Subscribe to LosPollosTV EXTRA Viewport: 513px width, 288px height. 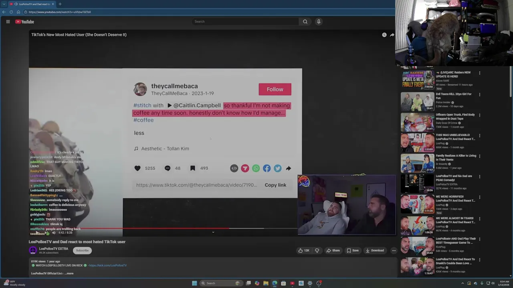82,250
